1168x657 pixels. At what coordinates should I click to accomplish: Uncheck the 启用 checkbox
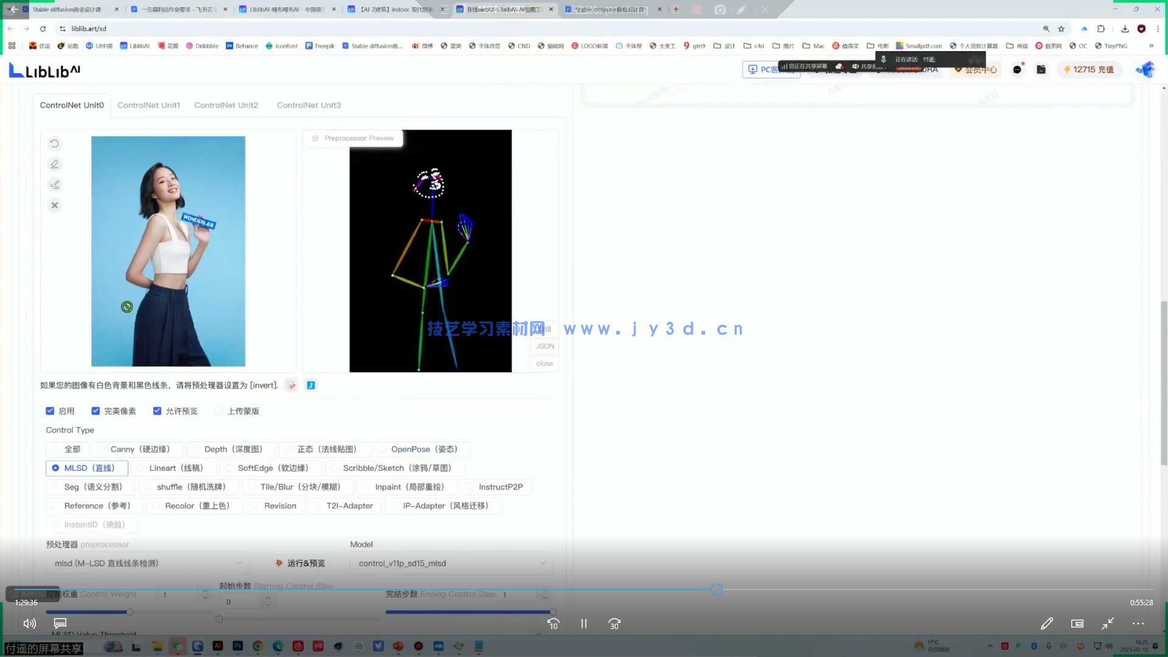(50, 411)
